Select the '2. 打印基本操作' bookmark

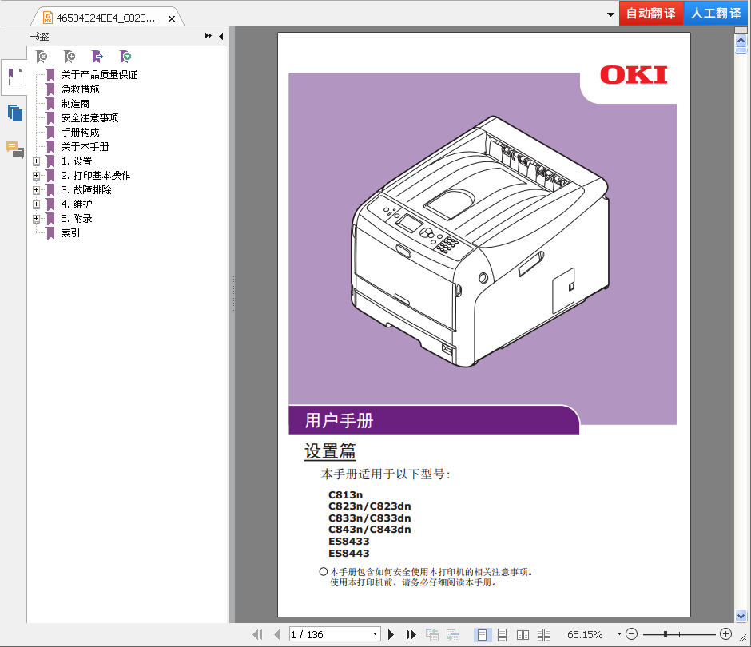pos(95,176)
